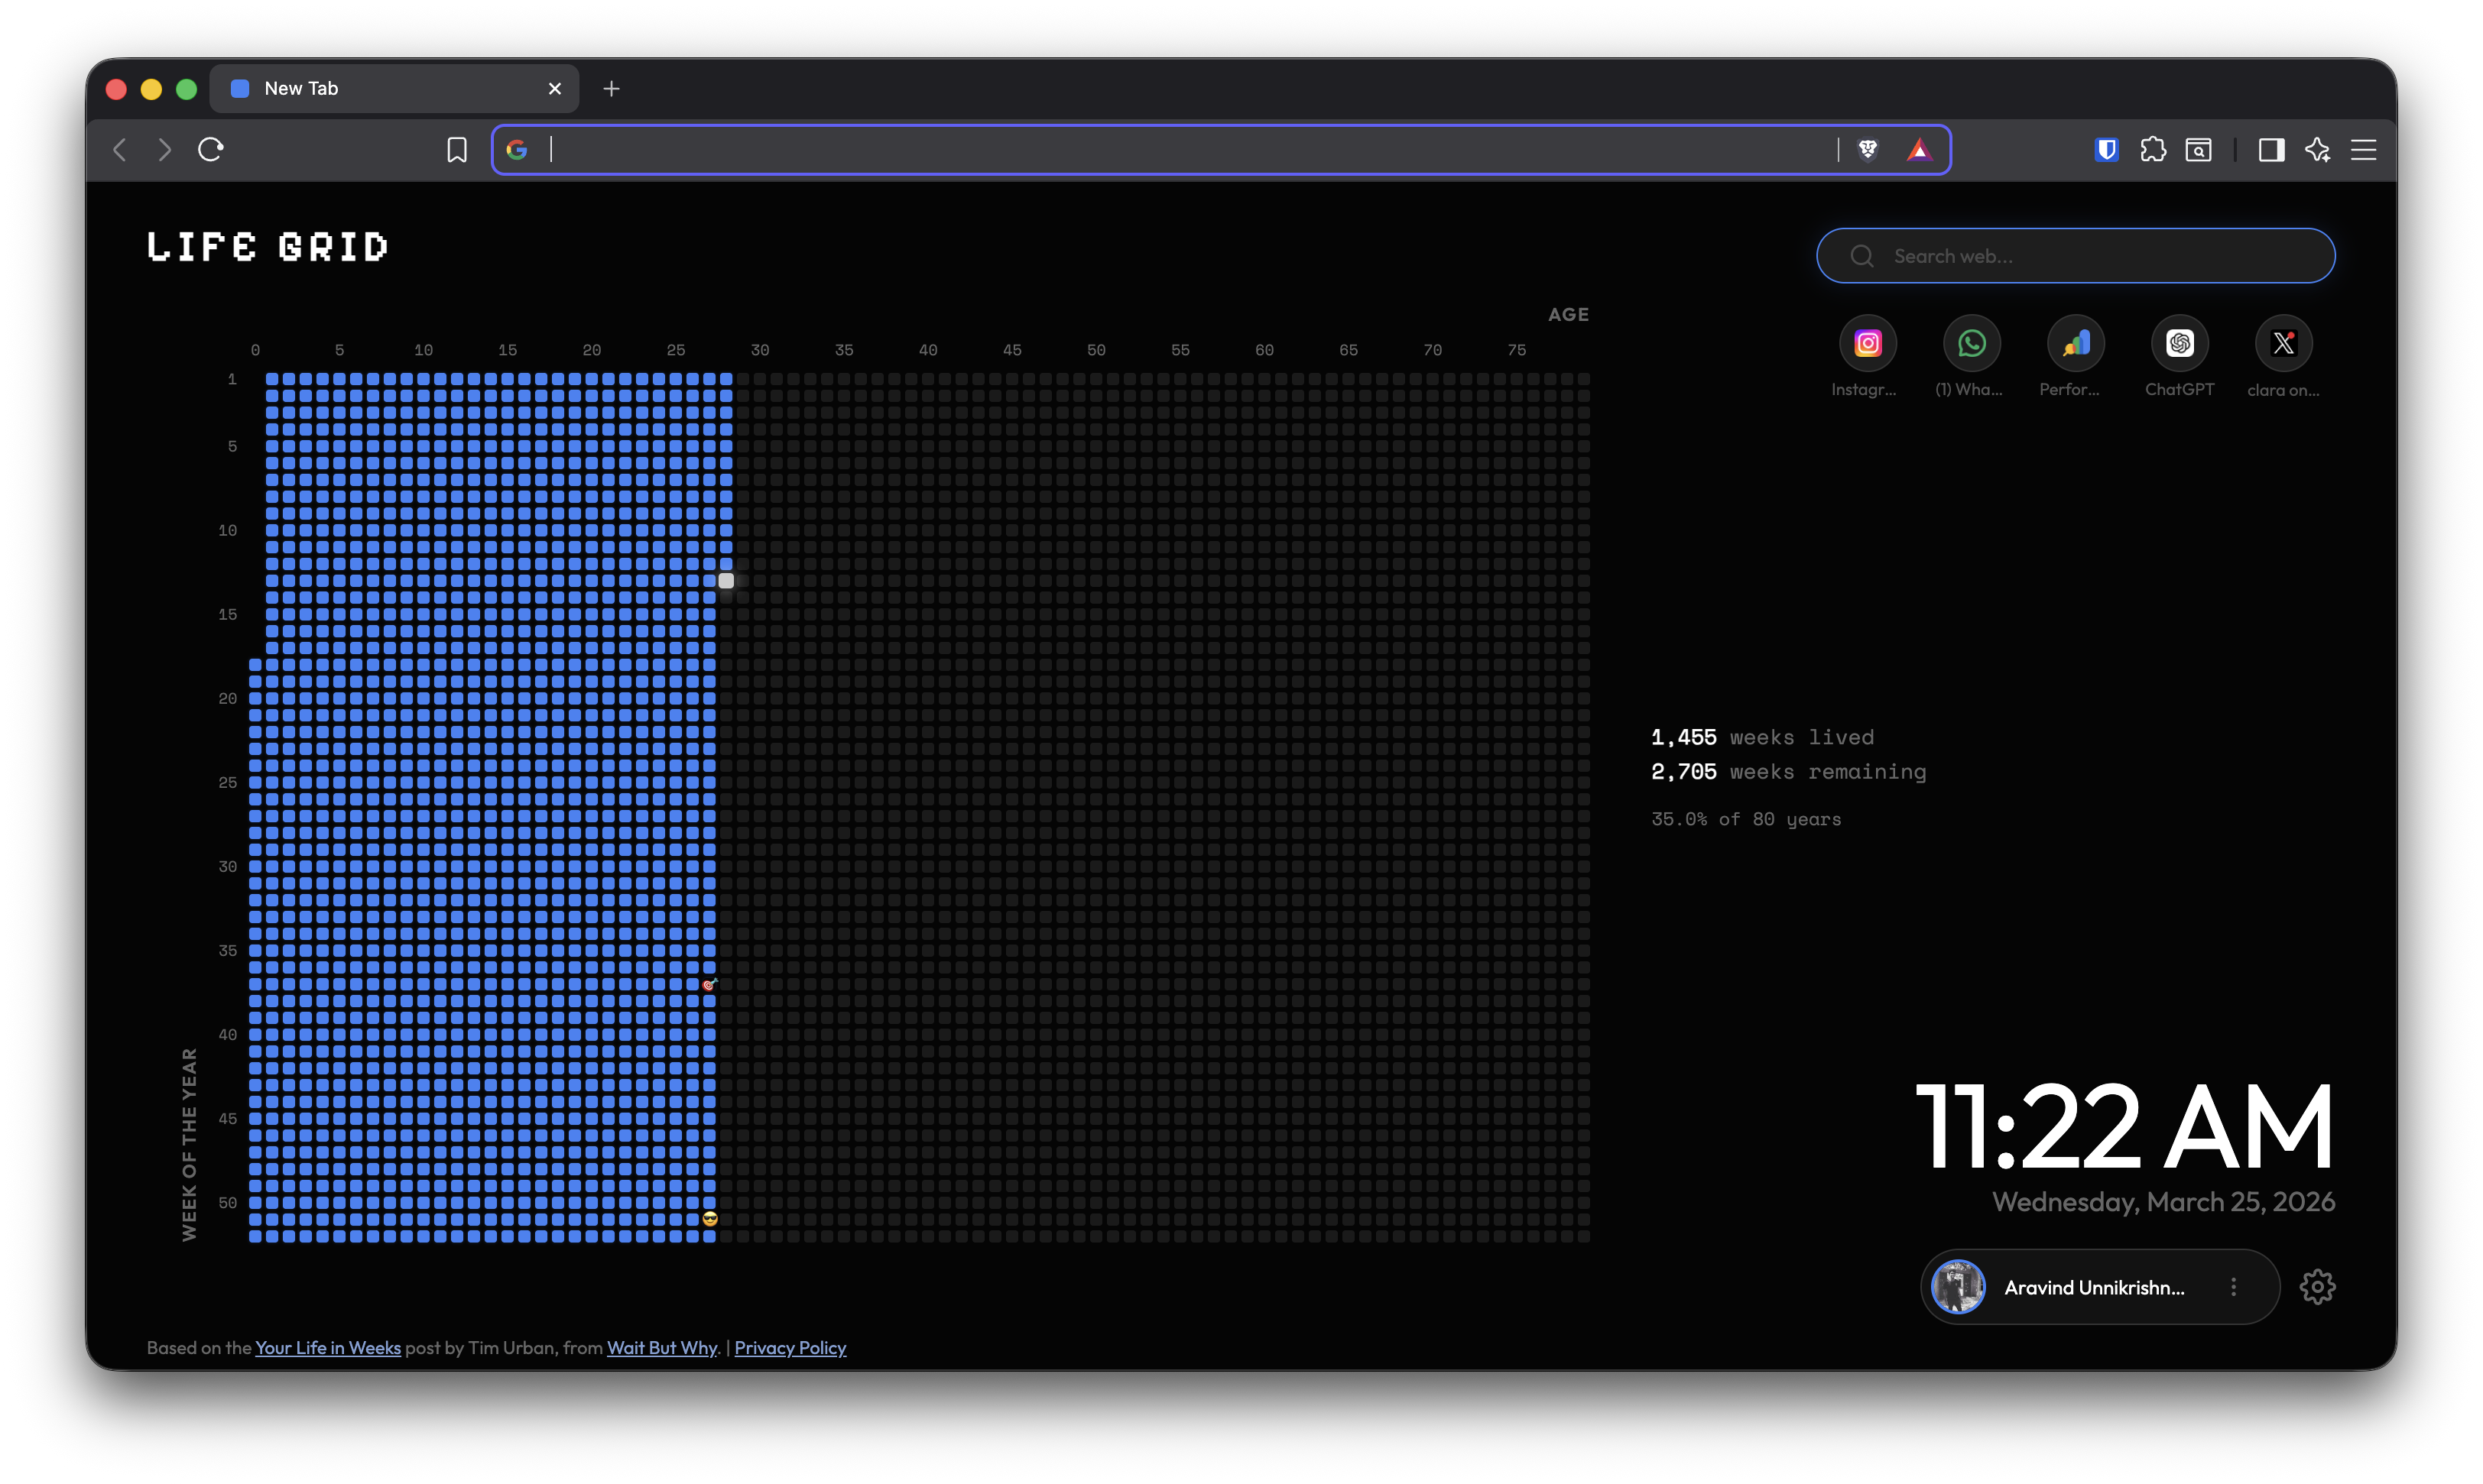
Task: Open the Privacy Policy link
Action: (x=790, y=1347)
